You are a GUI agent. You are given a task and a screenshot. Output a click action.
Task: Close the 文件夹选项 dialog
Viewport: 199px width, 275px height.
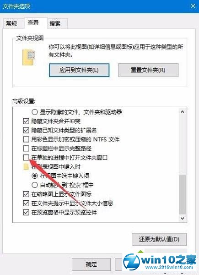coord(193,6)
